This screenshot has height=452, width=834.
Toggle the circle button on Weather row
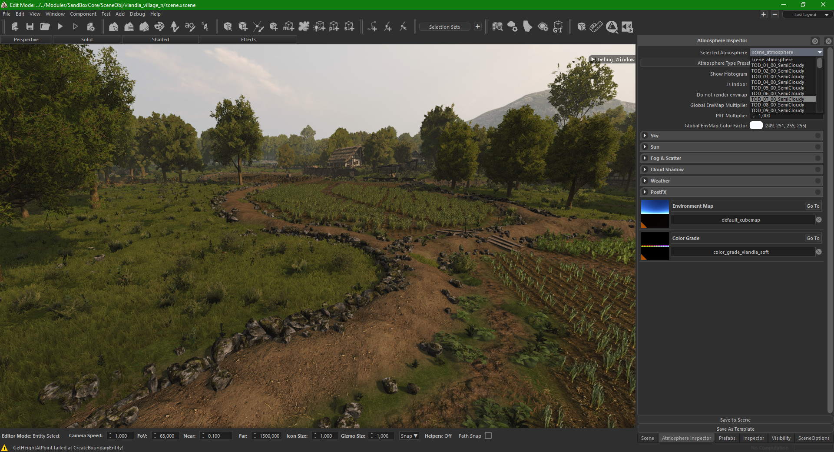click(x=817, y=181)
